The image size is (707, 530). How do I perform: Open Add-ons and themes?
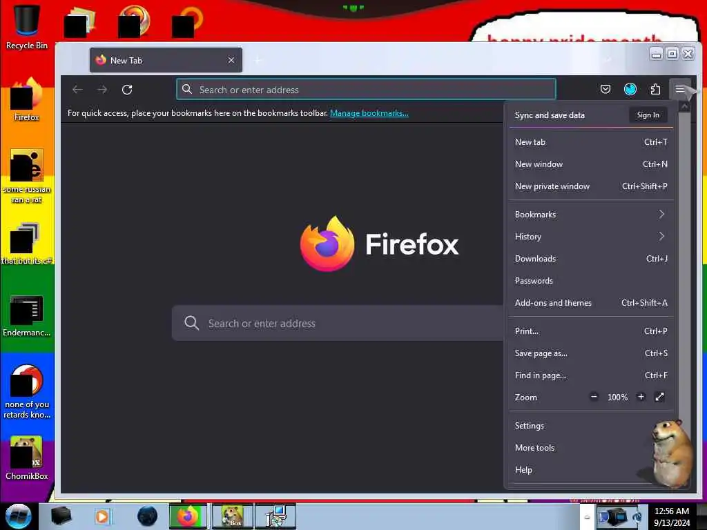pos(591,303)
